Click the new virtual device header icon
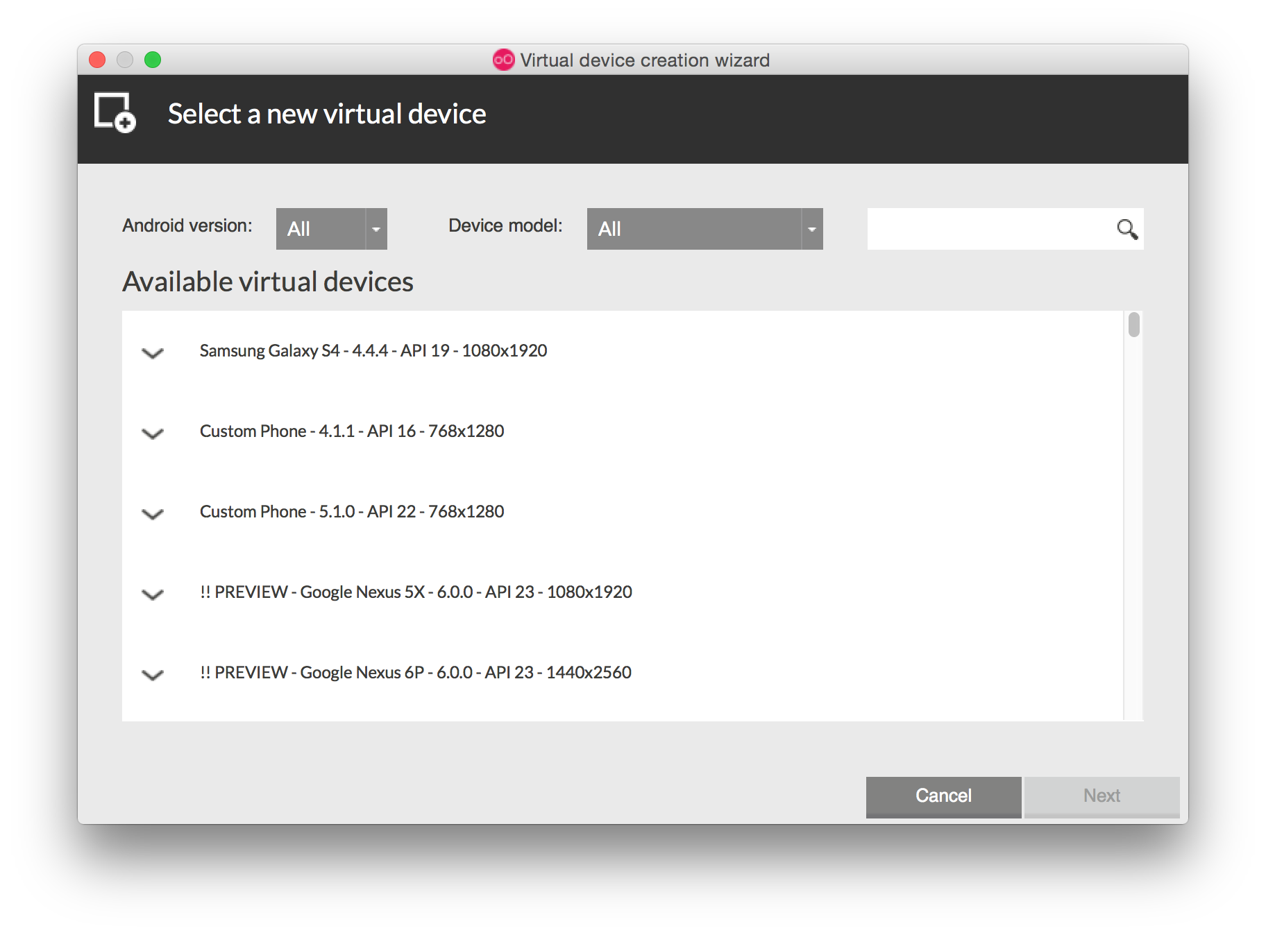The image size is (1266, 935). pos(115,112)
